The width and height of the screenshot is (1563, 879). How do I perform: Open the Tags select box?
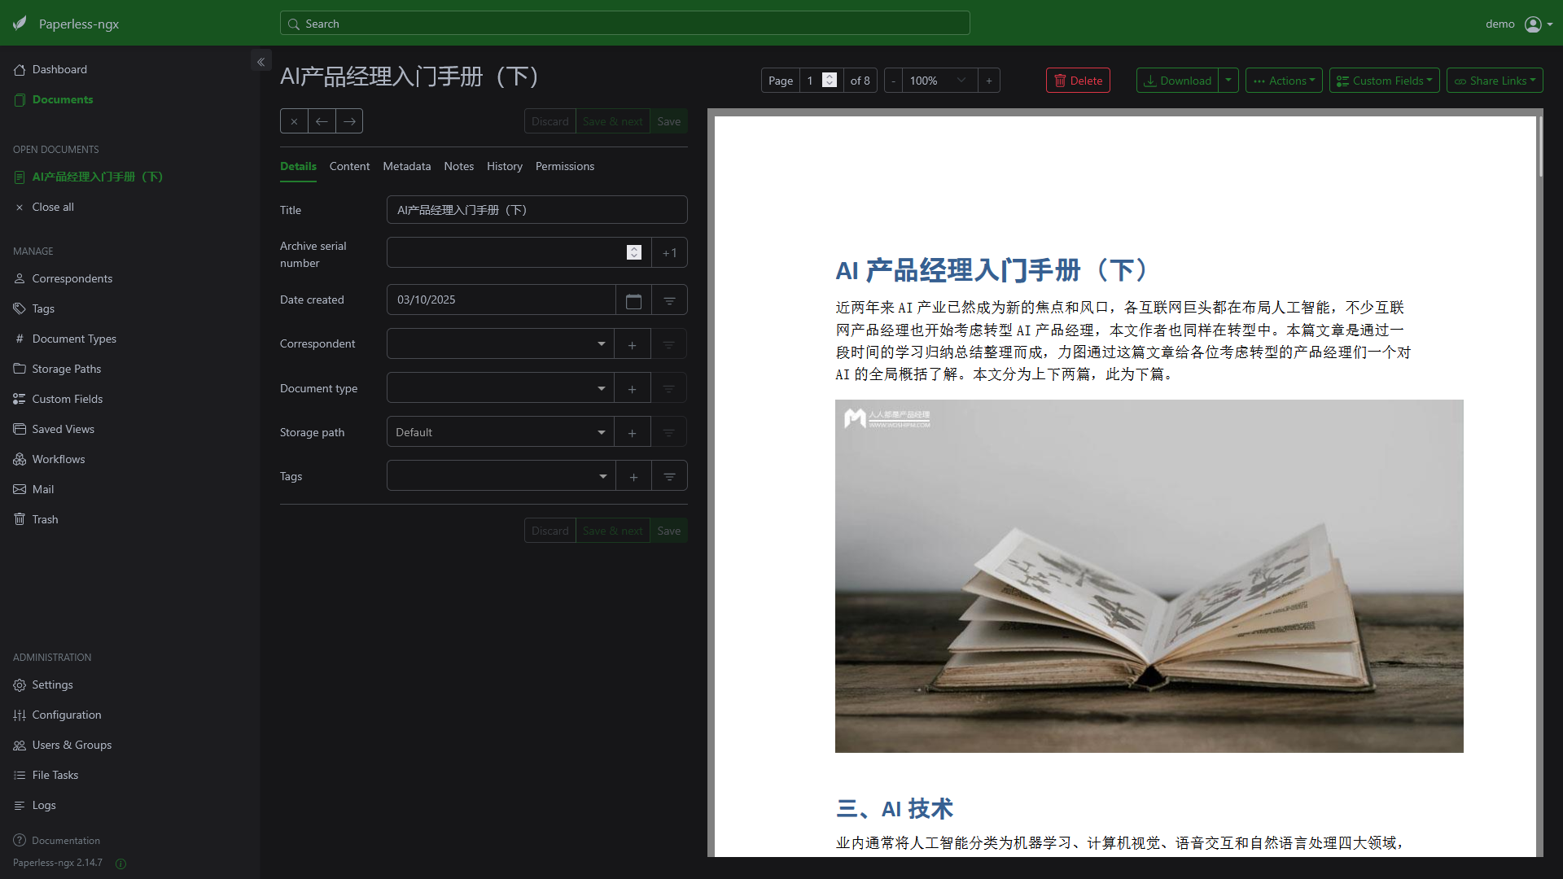501,476
